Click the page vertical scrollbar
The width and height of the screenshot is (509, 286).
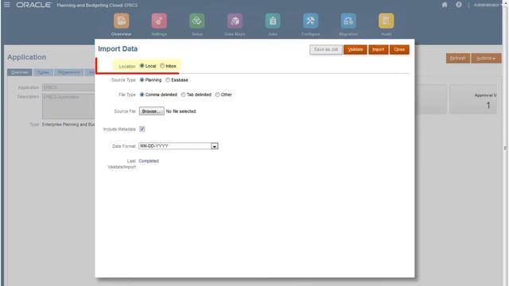(x=505, y=148)
